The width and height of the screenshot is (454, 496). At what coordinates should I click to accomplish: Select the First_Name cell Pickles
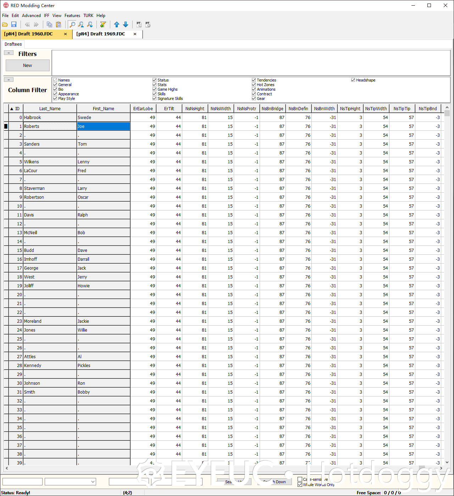coord(104,366)
